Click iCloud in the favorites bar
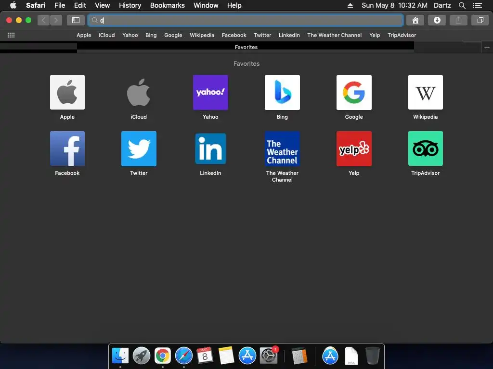 pyautogui.click(x=106, y=35)
